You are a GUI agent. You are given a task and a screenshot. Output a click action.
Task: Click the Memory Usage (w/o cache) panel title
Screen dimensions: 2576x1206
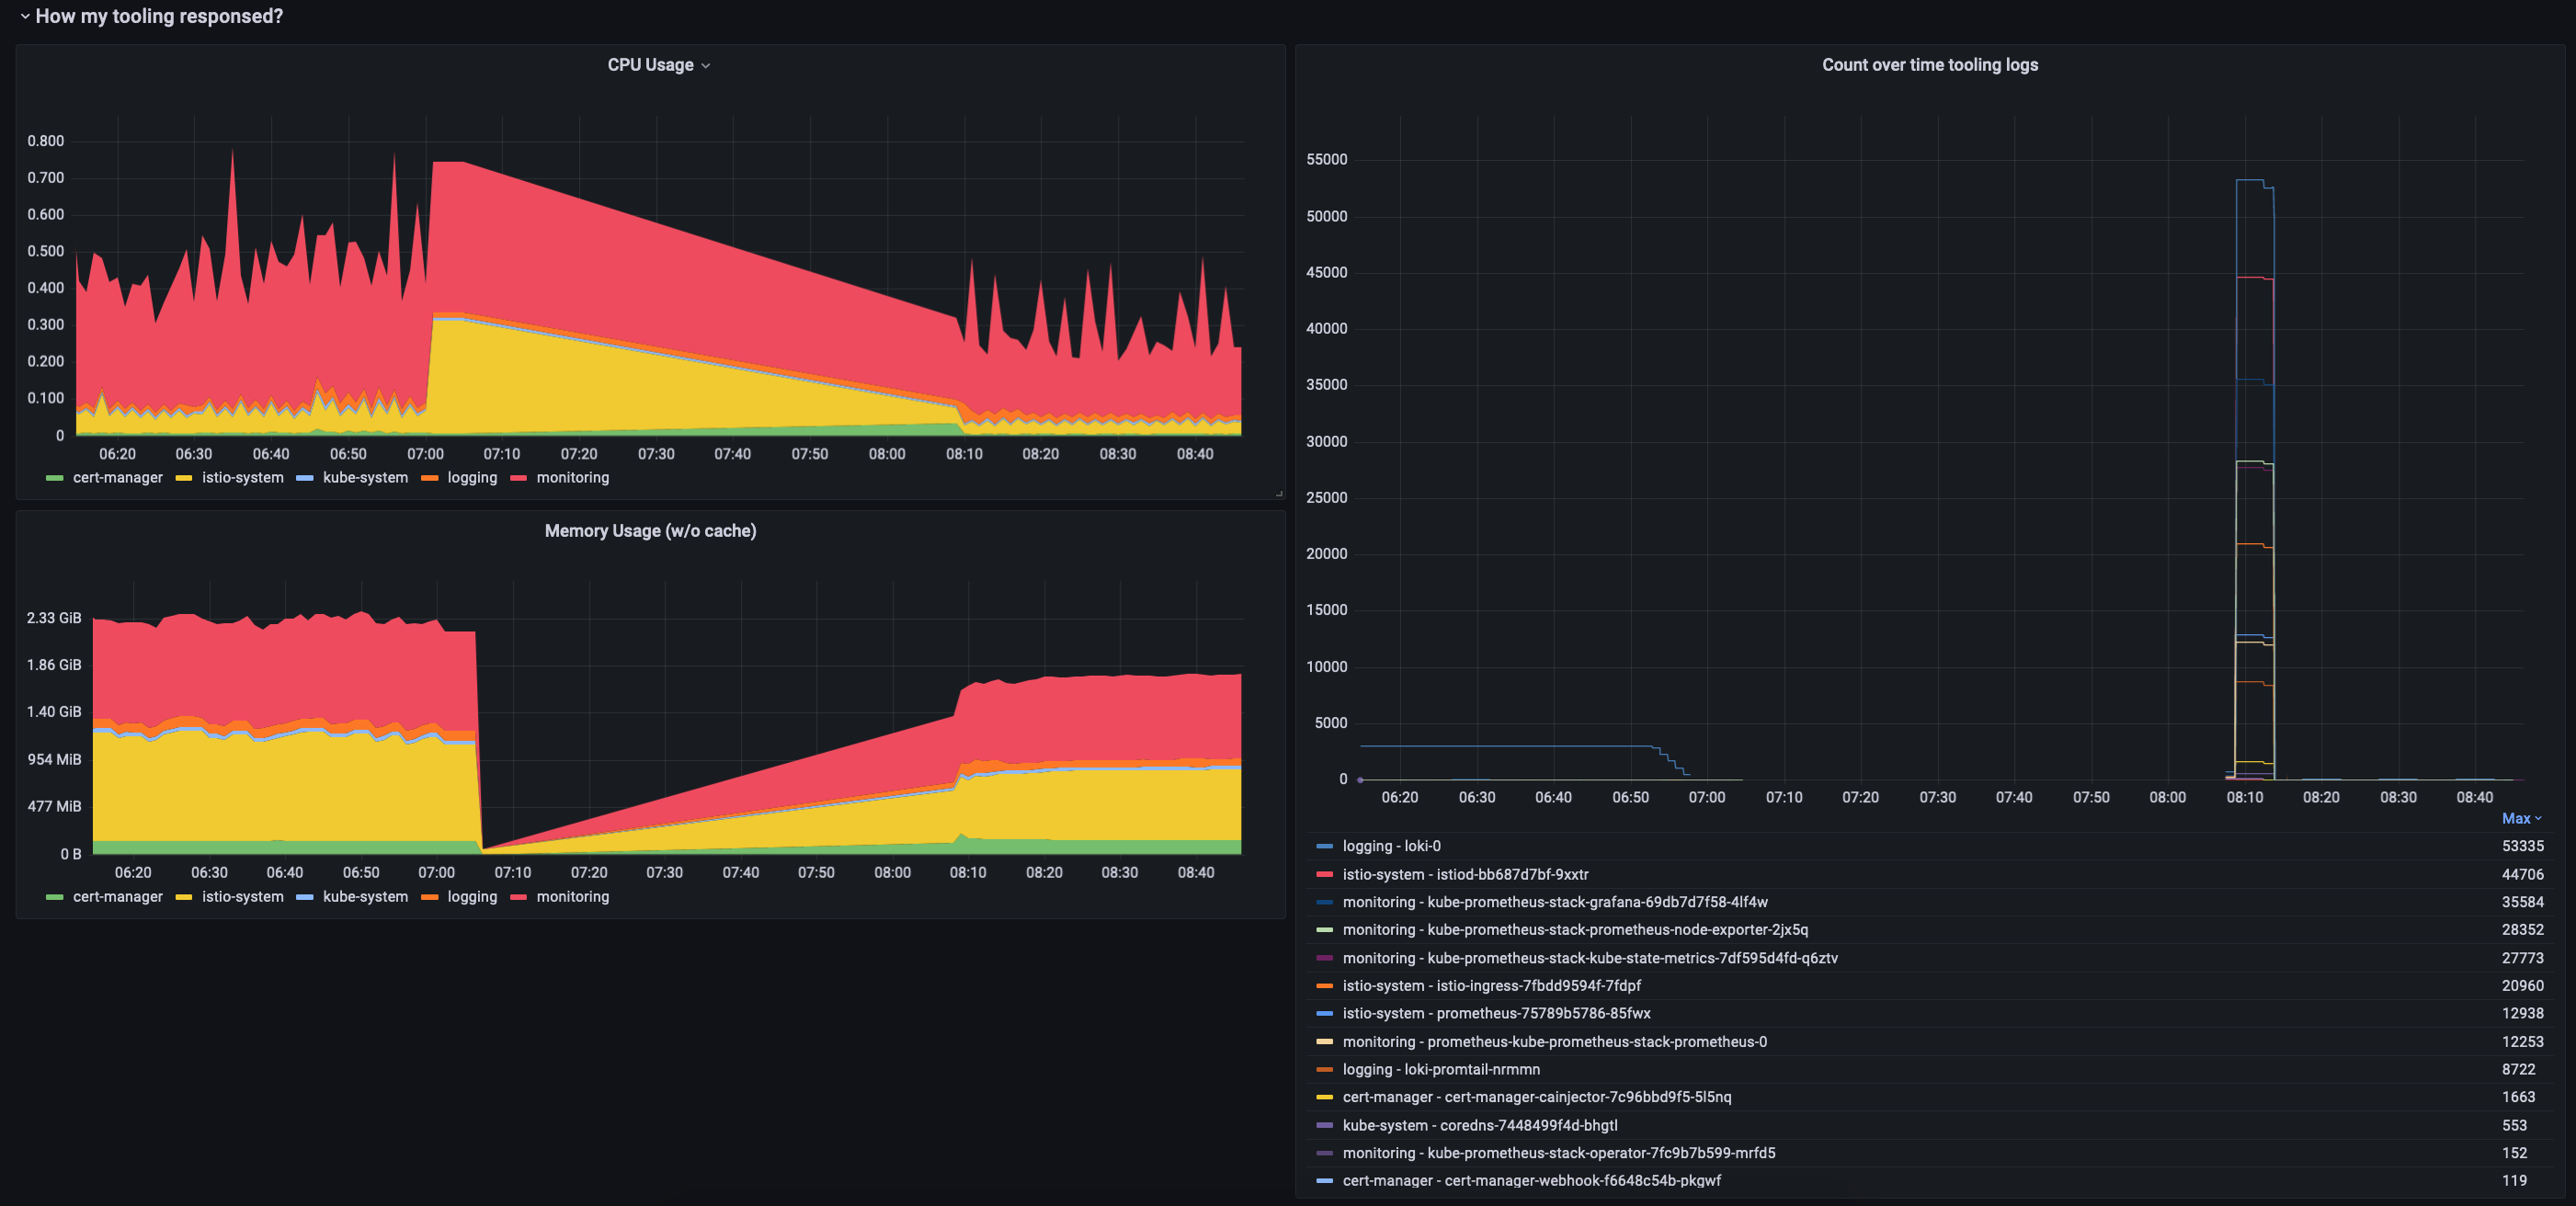[x=650, y=531]
